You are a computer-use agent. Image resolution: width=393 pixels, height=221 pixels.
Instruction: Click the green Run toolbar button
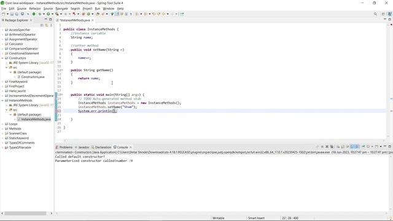coord(48,14)
